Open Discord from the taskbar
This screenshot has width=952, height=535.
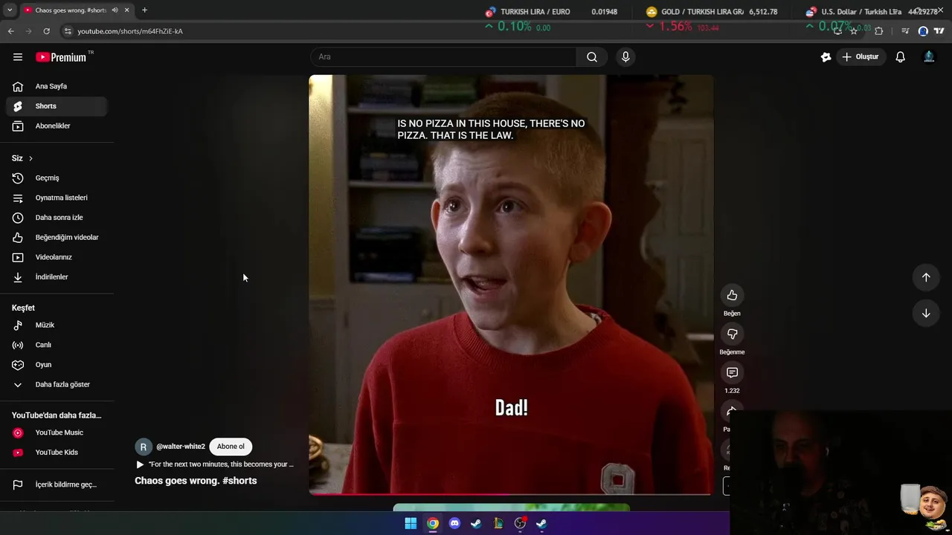point(454,524)
